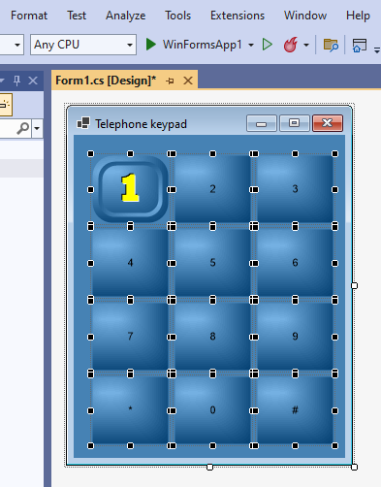Expand the Any CPU platform dropdown
Viewport: 381px width, 487px height.
130,45
